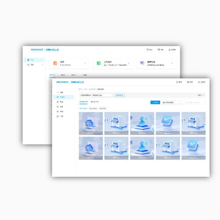Click third breadcrumb link in front window
Viewport: 220px width, 220px height.
92,89
